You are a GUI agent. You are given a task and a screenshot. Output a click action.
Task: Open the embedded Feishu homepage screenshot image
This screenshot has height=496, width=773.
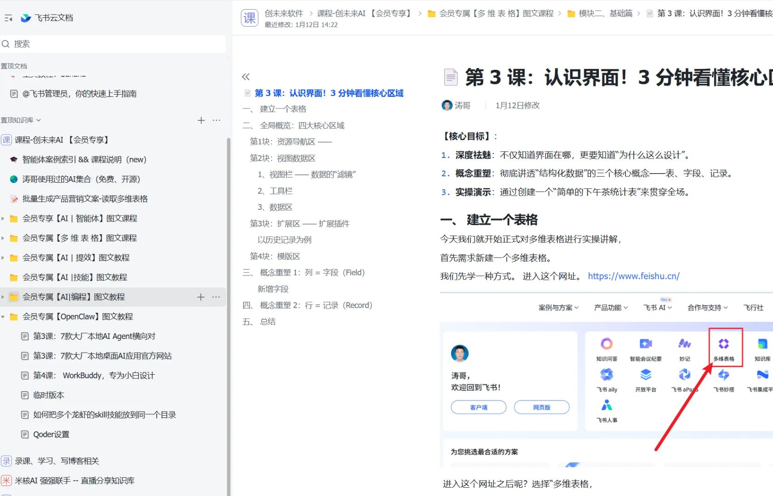point(607,381)
